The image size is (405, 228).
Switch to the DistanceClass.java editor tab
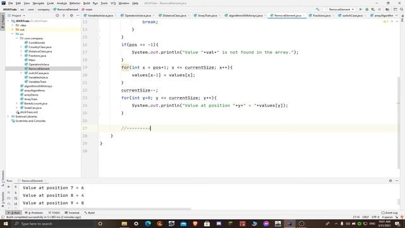[x=174, y=15]
